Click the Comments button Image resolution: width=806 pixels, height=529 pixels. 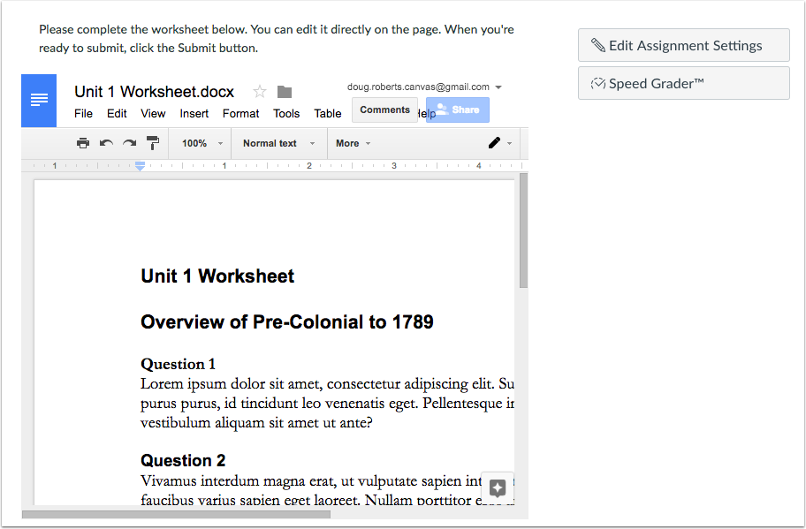pos(384,110)
